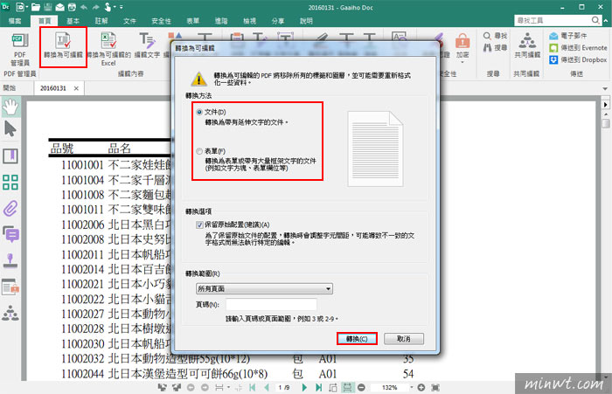Switch to the 基本 ribbon tab
This screenshot has height=394, width=612.
(73, 21)
